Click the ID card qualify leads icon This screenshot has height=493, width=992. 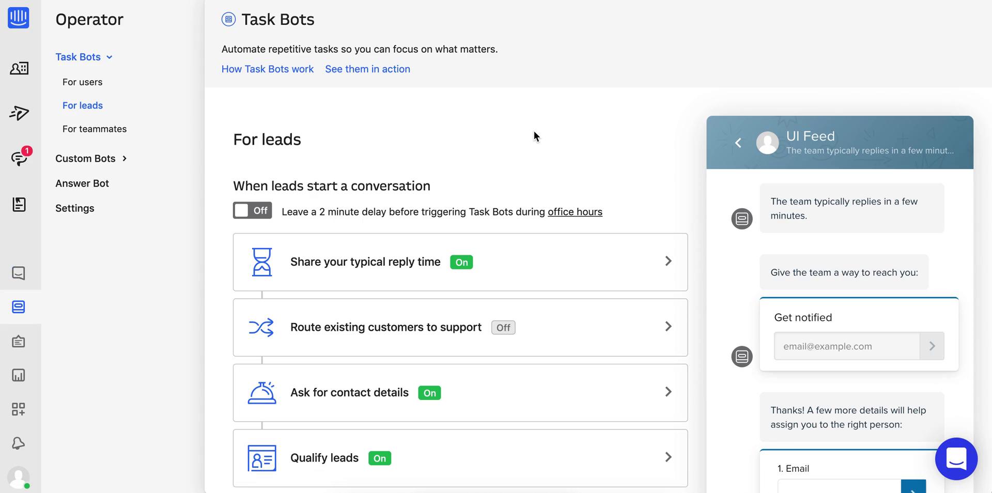(x=262, y=458)
